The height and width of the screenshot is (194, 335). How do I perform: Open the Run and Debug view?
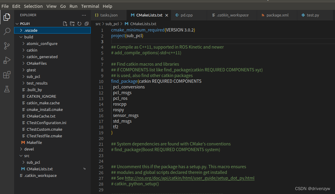pos(7,60)
